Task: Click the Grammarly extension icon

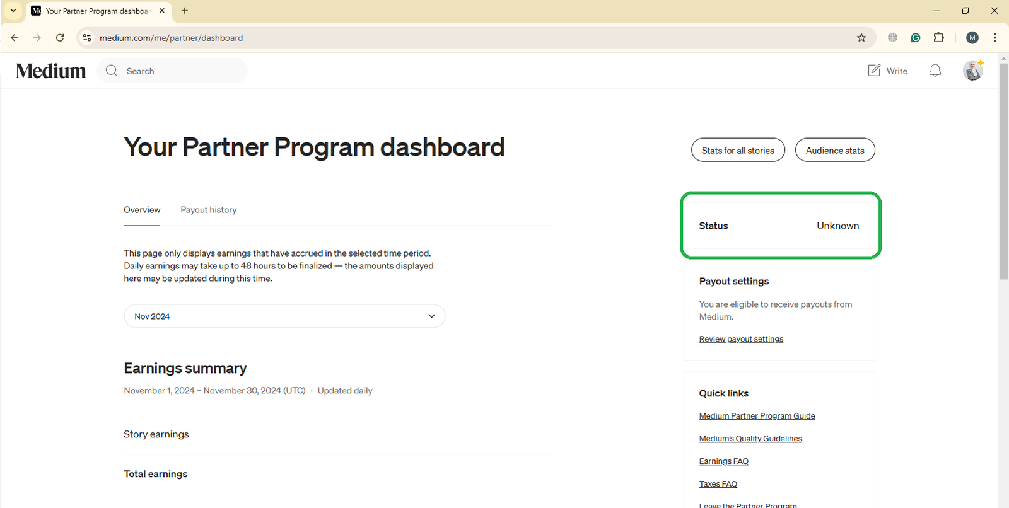Action: pos(916,38)
